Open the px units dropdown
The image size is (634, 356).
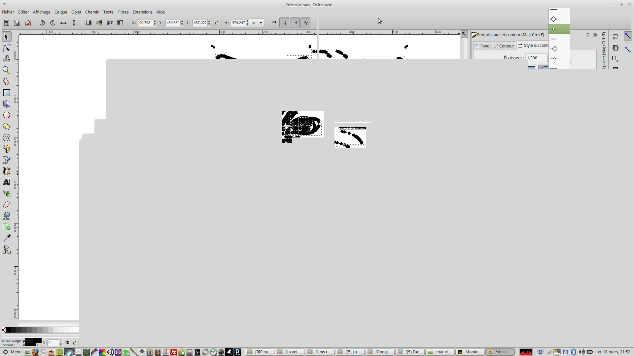(x=257, y=23)
